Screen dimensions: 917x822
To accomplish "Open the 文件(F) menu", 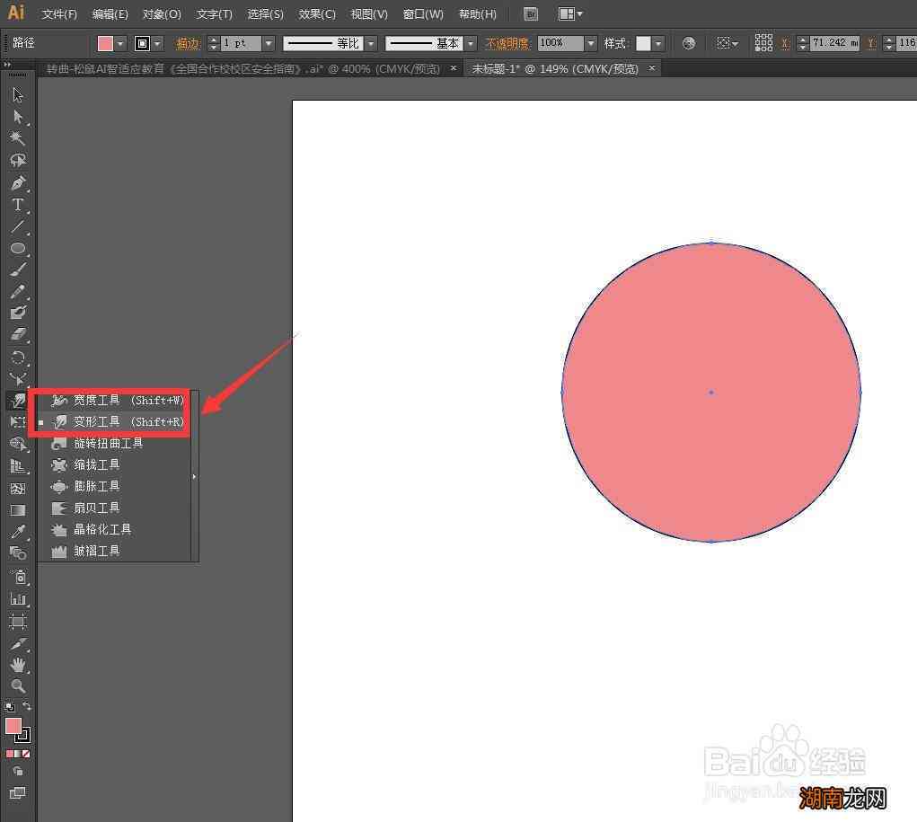I will [x=59, y=14].
